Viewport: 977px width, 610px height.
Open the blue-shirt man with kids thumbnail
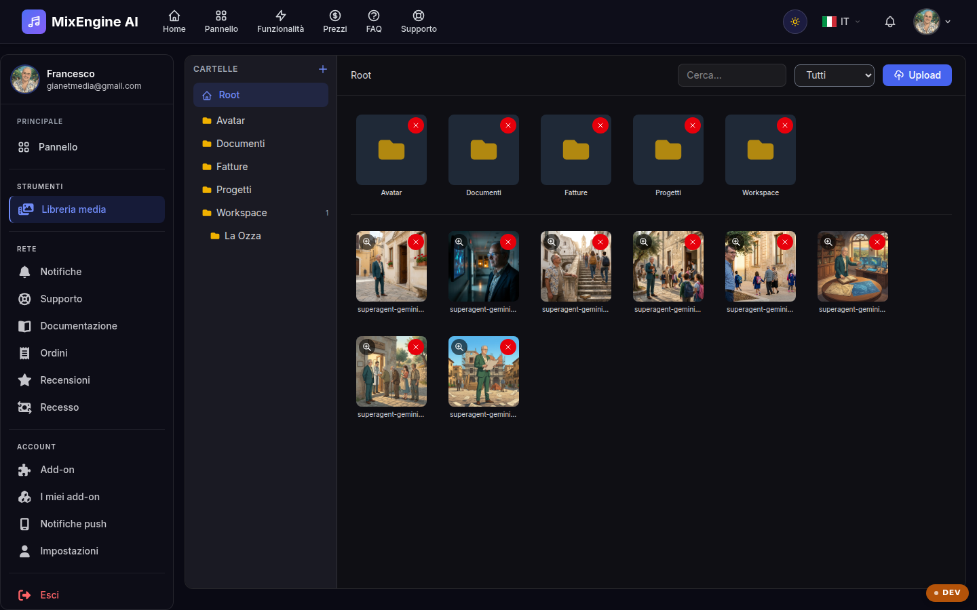761,266
